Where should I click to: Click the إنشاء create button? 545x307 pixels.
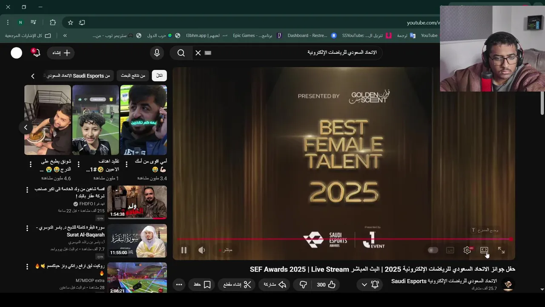coord(61,52)
